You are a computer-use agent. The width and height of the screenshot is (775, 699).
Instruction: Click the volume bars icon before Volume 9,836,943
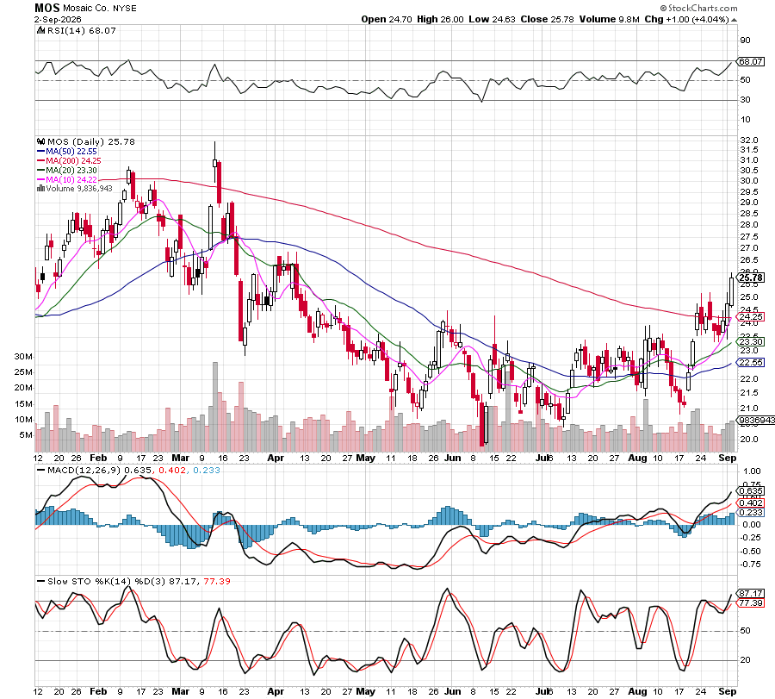click(x=41, y=189)
